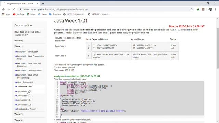Open the Chrome three-dot menu
This screenshot has height=123, width=219.
tap(216, 9)
